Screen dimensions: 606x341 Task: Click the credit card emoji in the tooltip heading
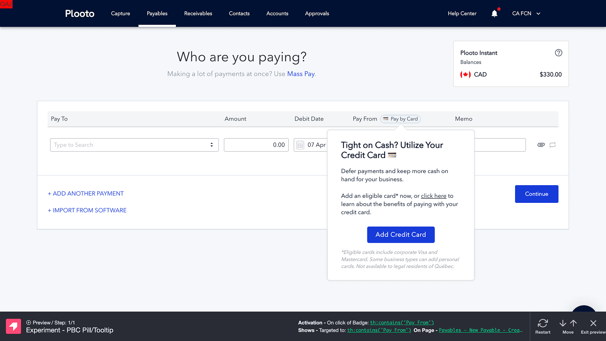tap(392, 155)
